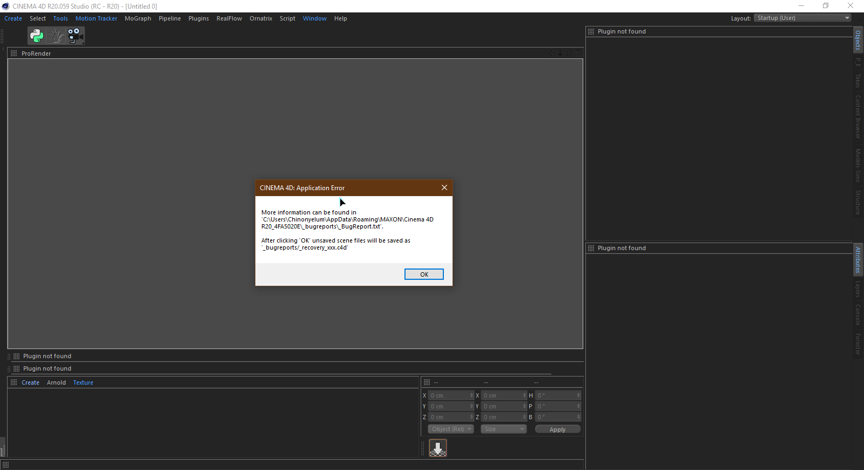Image resolution: width=864 pixels, height=470 pixels.
Task: Click the size Y field
Action: pos(504,406)
